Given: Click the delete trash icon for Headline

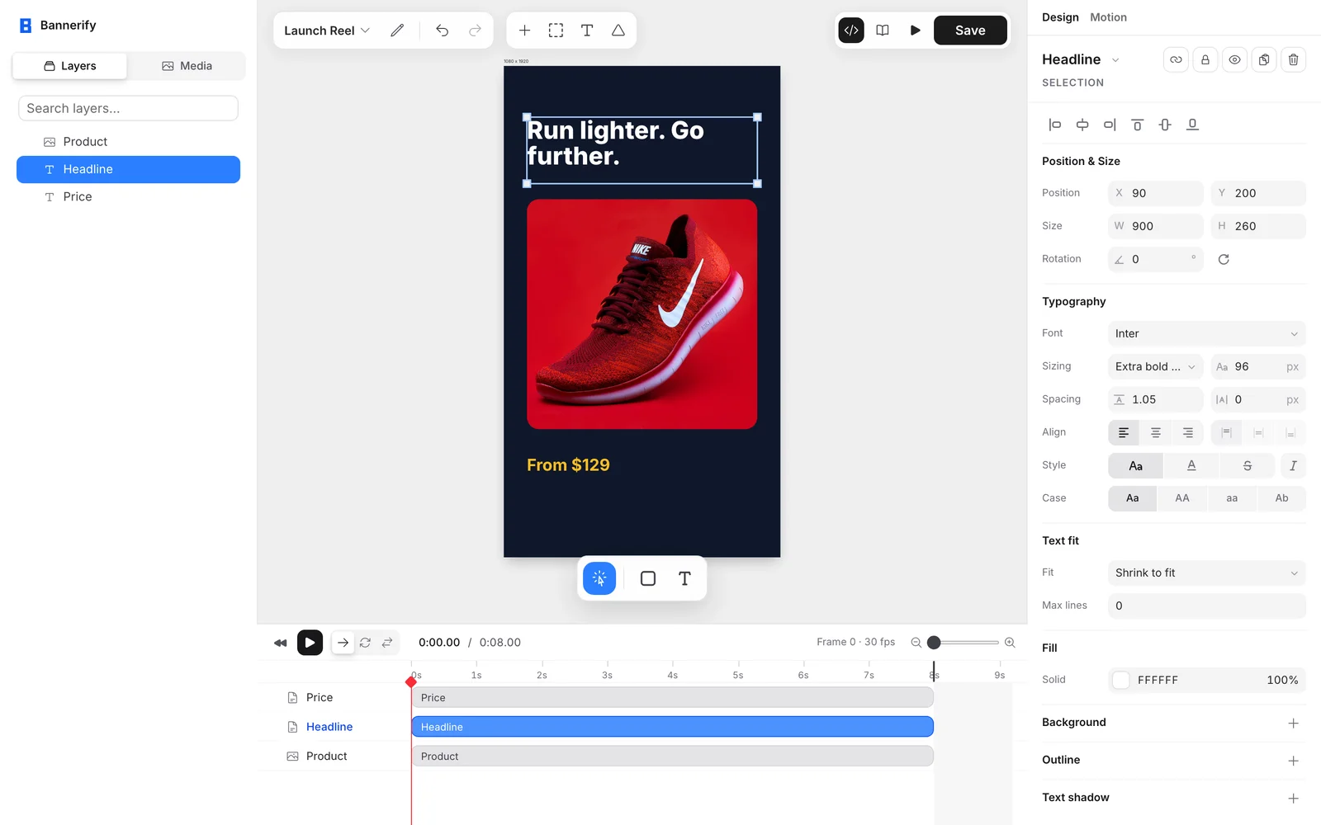Looking at the screenshot, I should pos(1294,59).
